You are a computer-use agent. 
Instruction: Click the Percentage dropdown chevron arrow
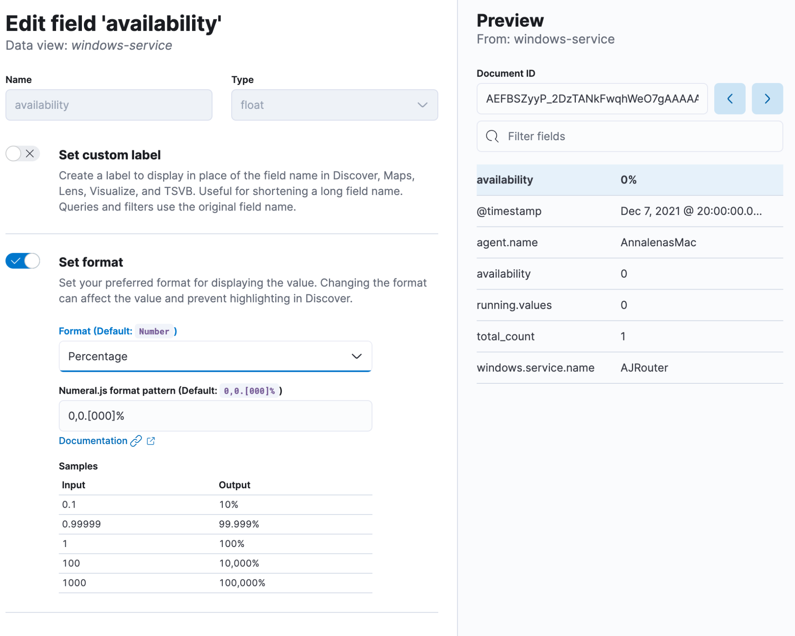[356, 356]
